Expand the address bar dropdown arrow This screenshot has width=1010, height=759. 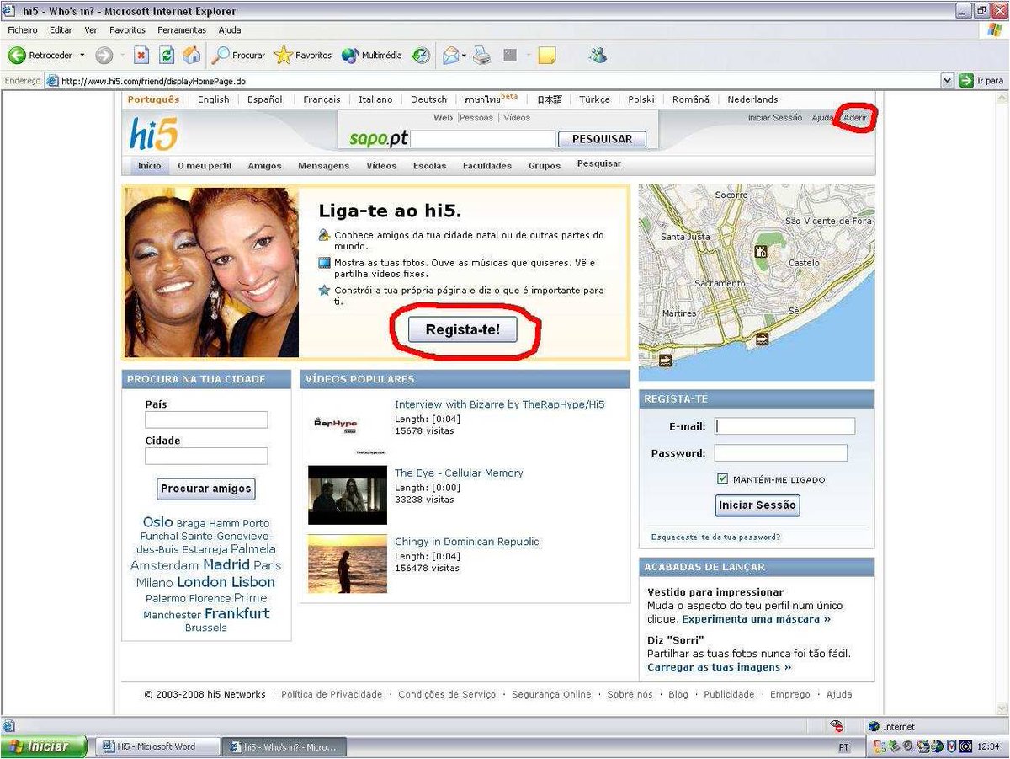(x=947, y=81)
